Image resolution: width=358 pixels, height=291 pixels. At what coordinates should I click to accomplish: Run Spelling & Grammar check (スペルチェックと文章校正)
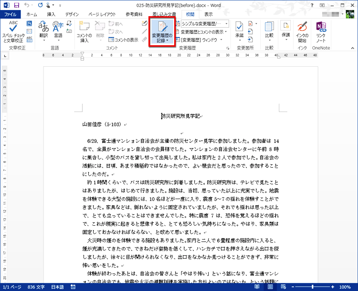(x=13, y=31)
